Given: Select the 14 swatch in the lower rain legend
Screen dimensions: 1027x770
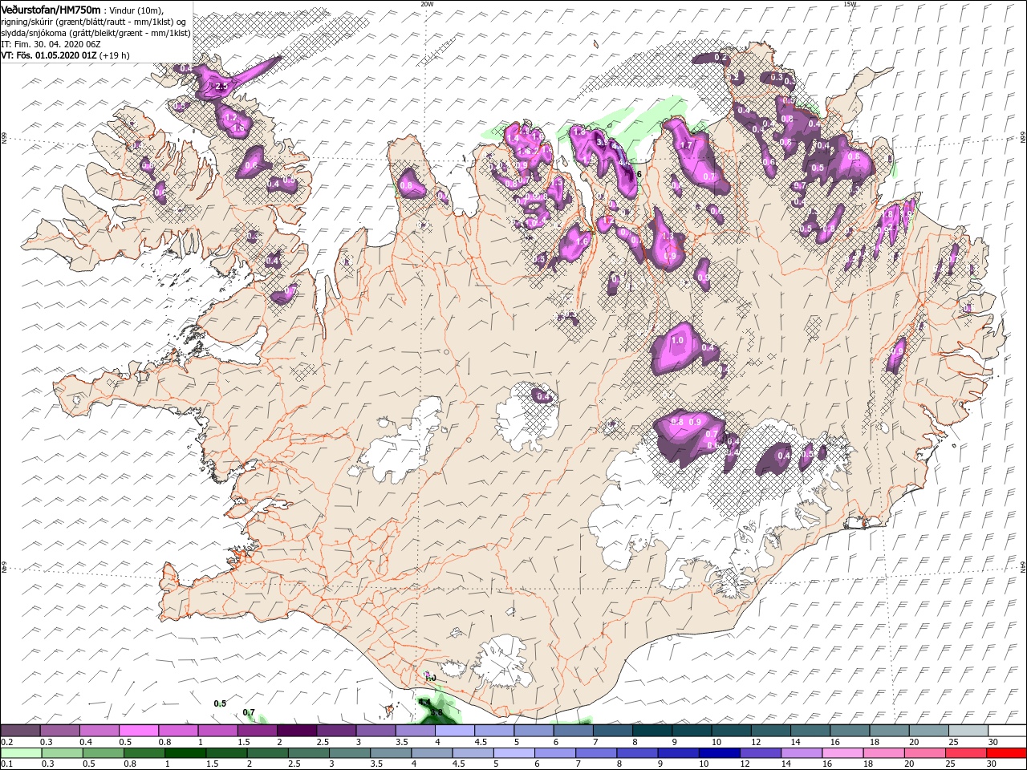Looking at the screenshot, I should [800, 752].
